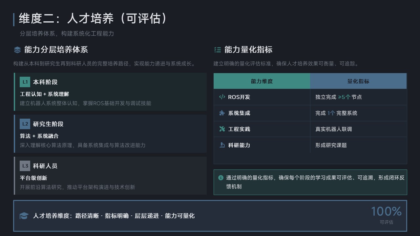Click the code brackets icon for ROS开发
The width and height of the screenshot is (420, 236).
pos(222,97)
